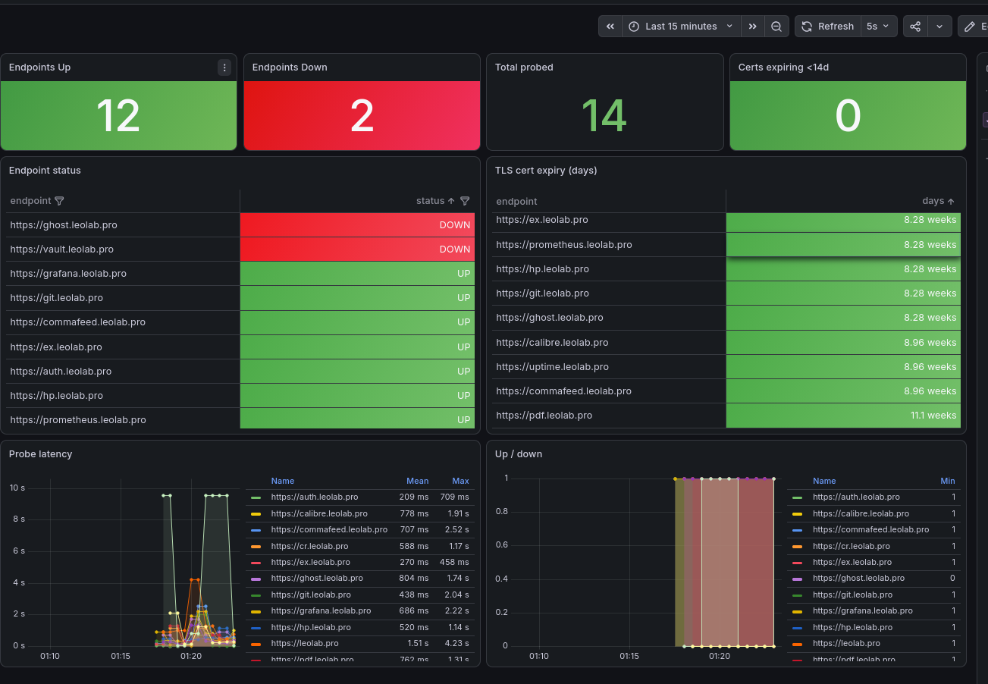Open the Endpoints Up panel menu dots
Viewport: 988px width, 684px height.
pyautogui.click(x=224, y=67)
